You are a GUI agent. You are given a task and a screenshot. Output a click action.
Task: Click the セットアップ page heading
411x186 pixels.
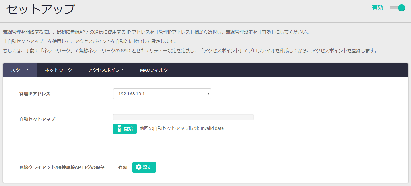coord(40,10)
